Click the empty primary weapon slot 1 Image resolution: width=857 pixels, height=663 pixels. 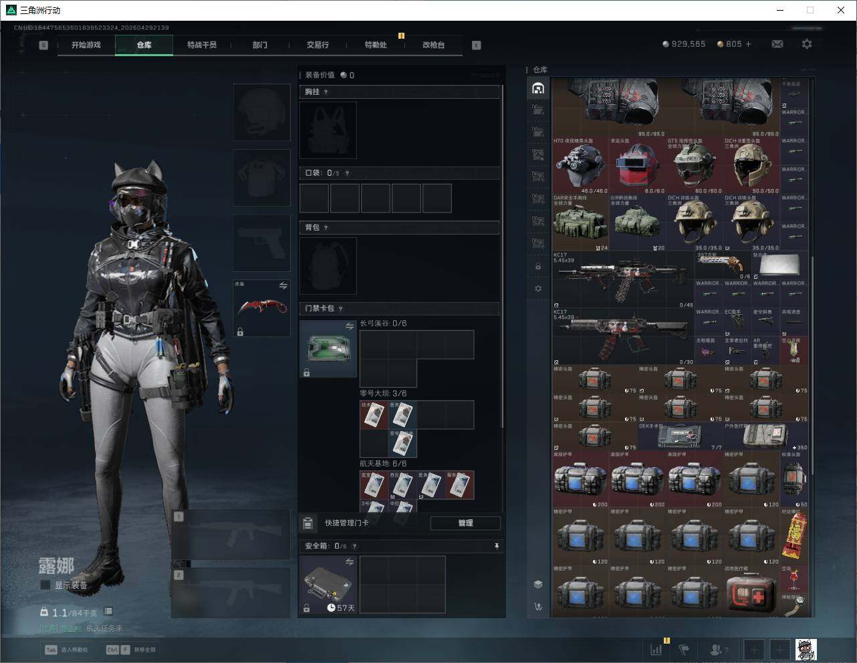231,535
